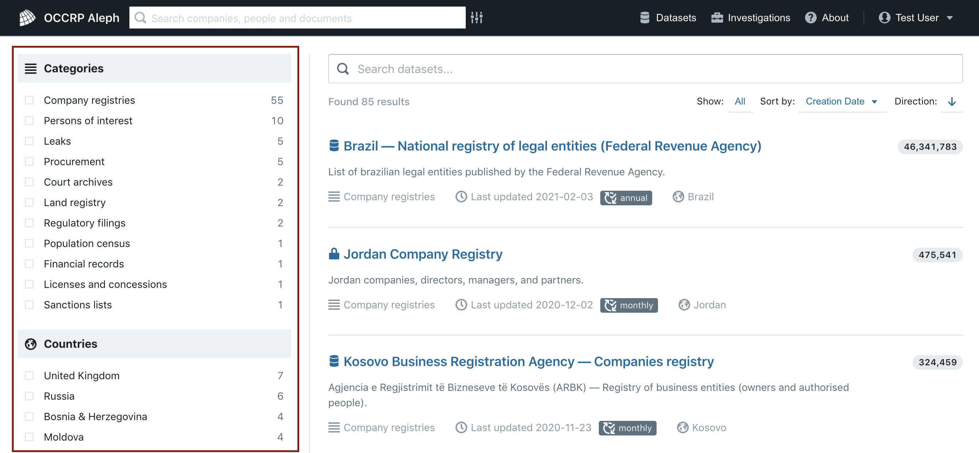Screen dimensions: 979x453
Task: Click the OCCRP Aleph home title
Action: pos(82,18)
